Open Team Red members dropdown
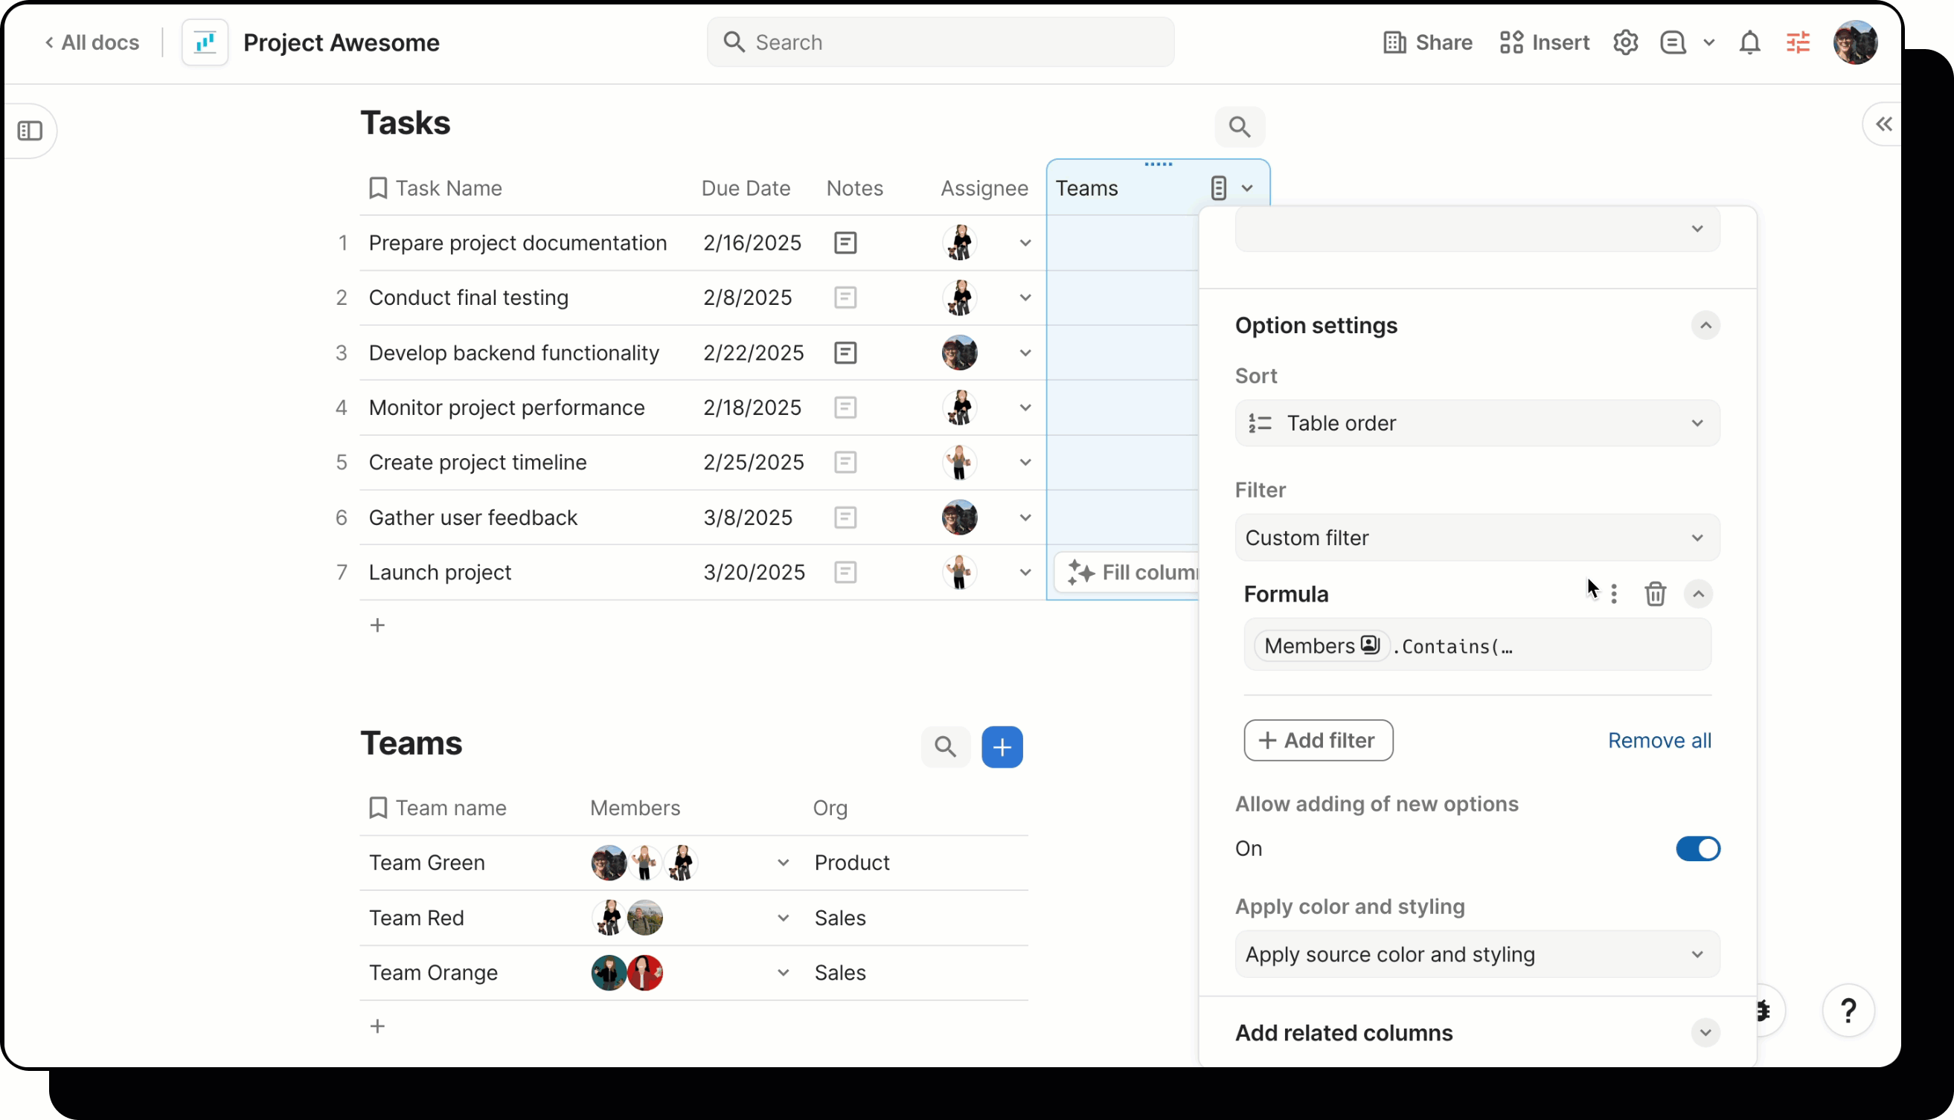The width and height of the screenshot is (1954, 1120). pos(783,918)
